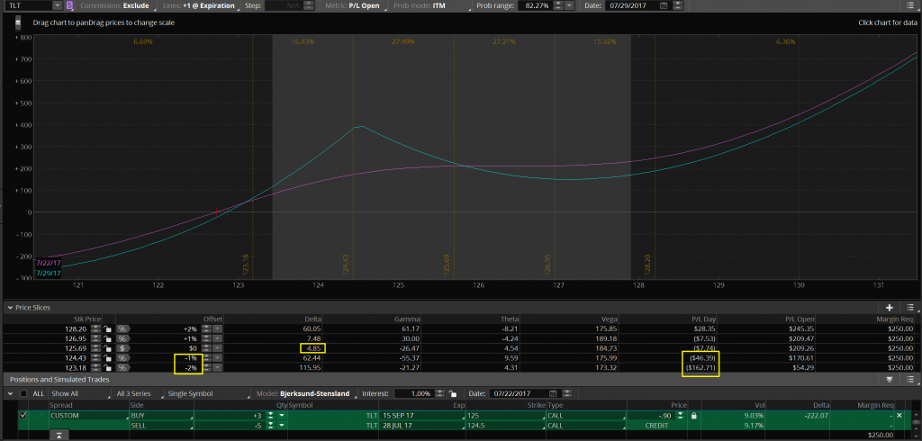Collapse the Price Slices section

(x=9, y=307)
